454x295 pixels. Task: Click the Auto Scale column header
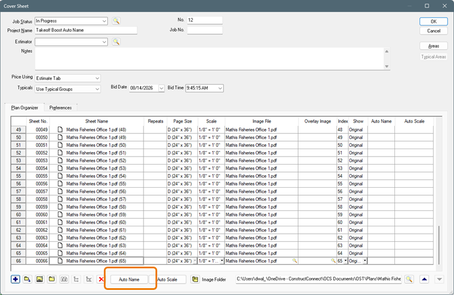[414, 121]
